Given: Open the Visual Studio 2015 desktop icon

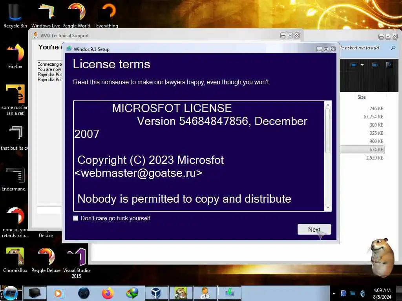Looking at the screenshot, I should pos(77,263).
